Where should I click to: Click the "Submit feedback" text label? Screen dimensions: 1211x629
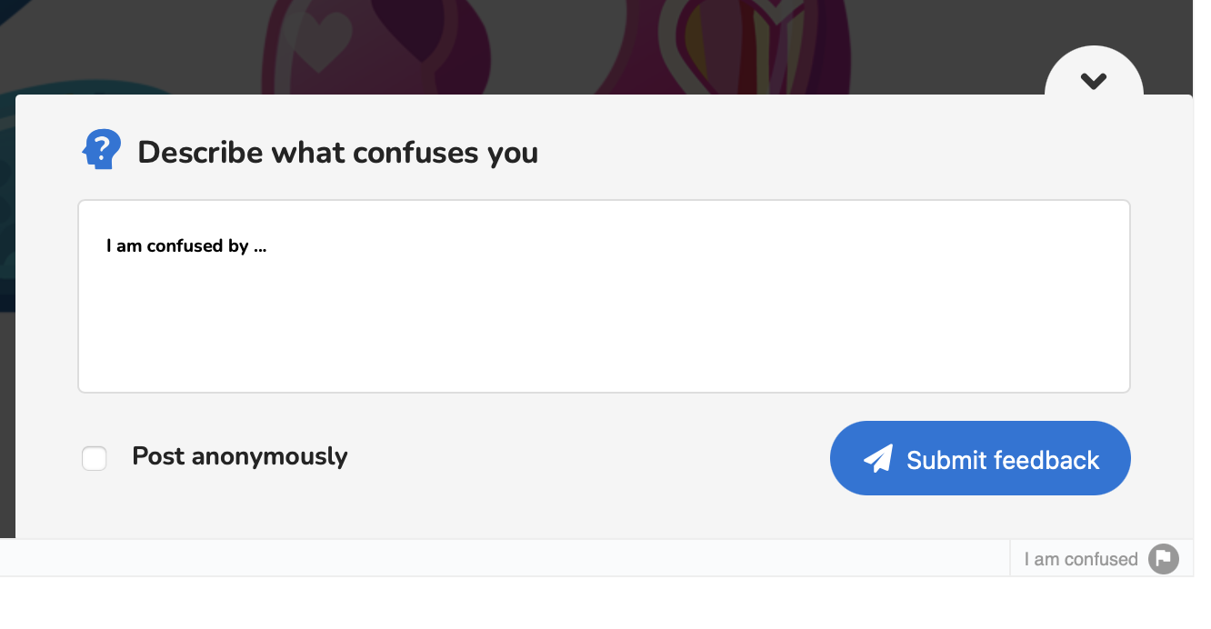[x=1003, y=460]
